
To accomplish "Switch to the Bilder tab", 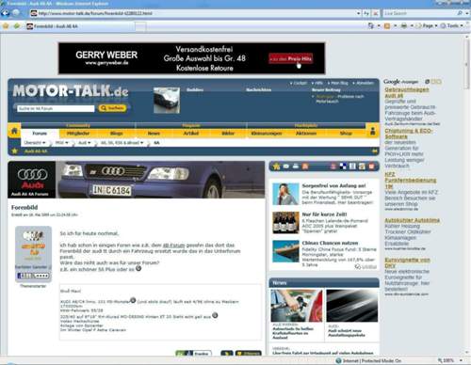I will point(228,134).
